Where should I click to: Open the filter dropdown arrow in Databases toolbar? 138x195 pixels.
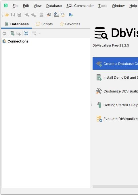point(39,33)
